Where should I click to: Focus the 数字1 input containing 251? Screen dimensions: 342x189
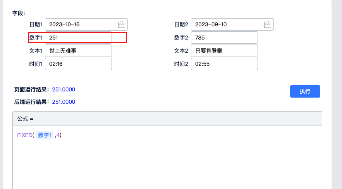78,38
